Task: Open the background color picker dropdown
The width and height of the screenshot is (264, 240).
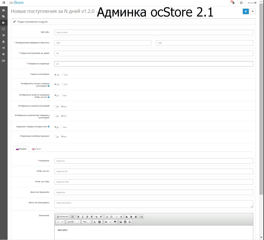Action: pos(100,222)
